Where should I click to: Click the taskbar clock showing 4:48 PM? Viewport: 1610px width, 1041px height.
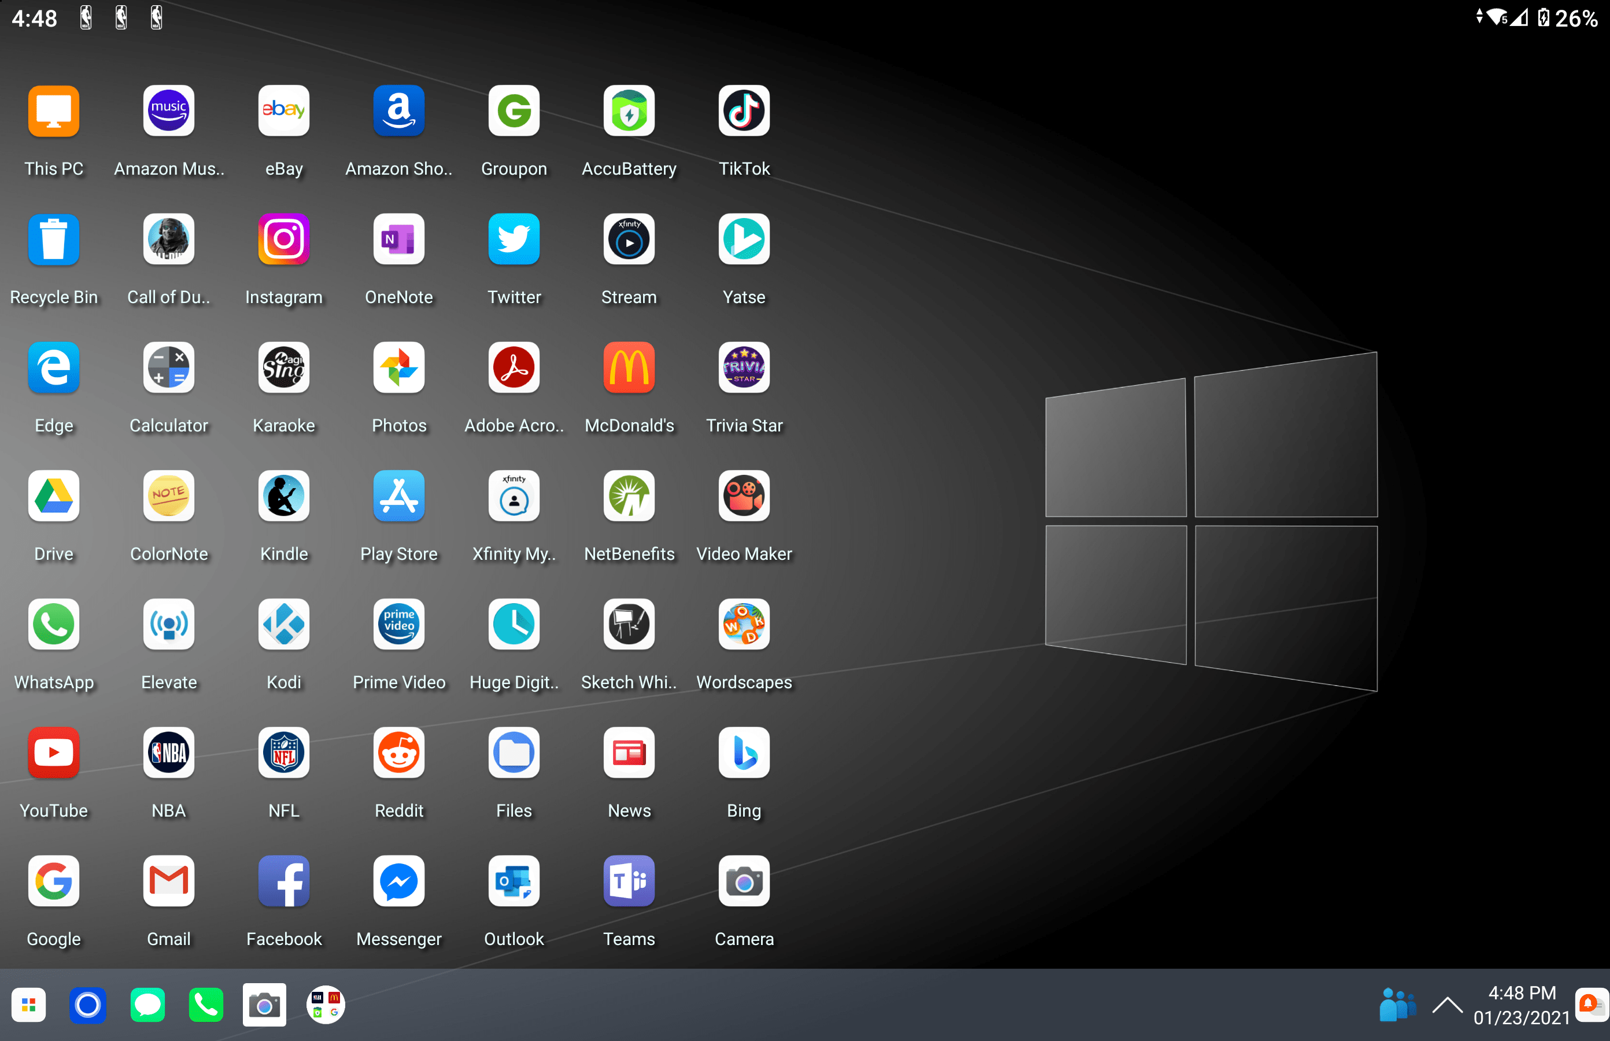(1522, 1005)
